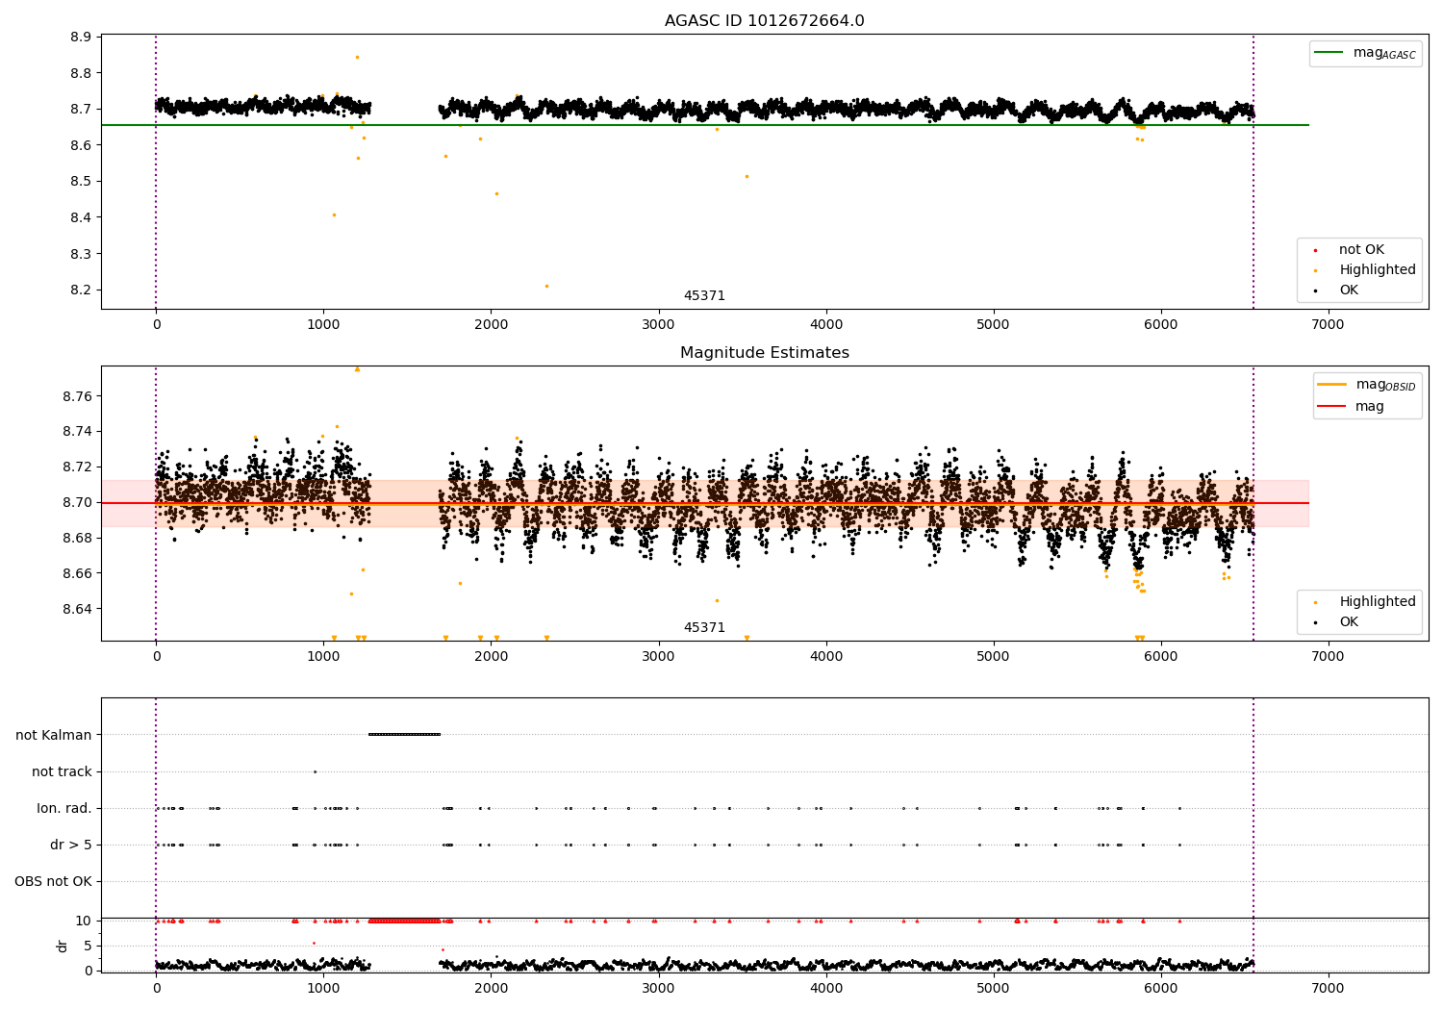Click the 5000 x-tick of the bottom plot
Image resolution: width=1443 pixels, height=1010 pixels.
pos(993,989)
